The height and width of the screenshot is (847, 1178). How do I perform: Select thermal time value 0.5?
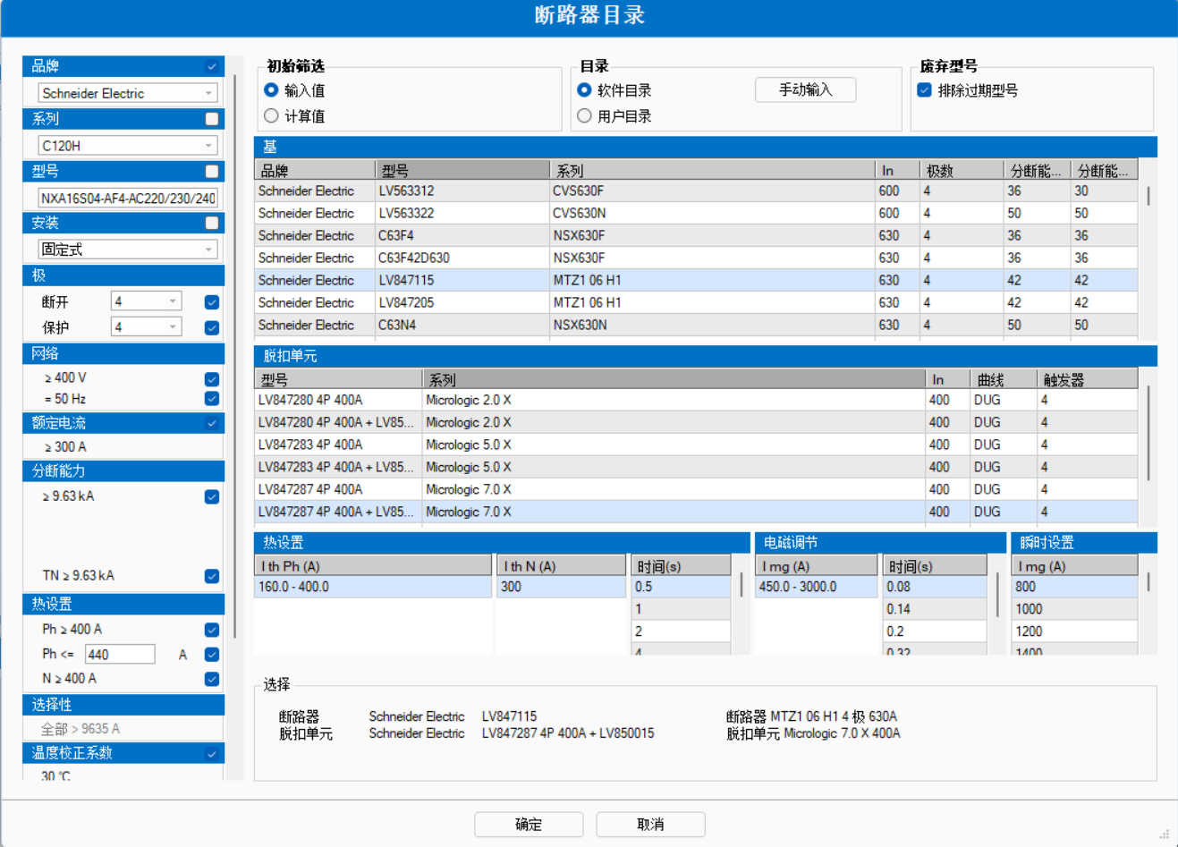tap(681, 587)
